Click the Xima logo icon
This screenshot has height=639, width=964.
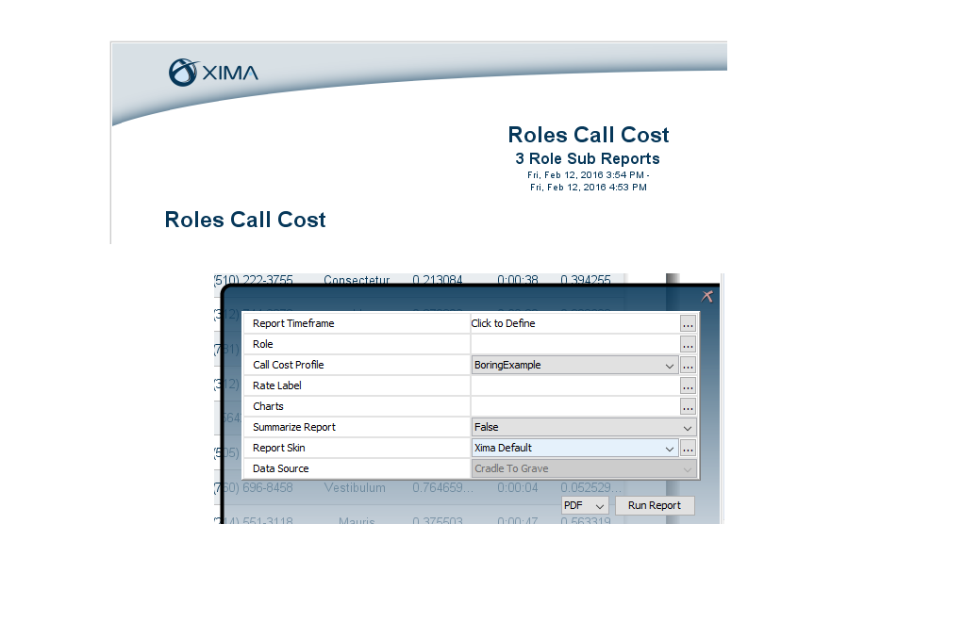(x=183, y=73)
